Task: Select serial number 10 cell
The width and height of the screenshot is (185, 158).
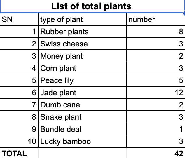Action: (19, 141)
